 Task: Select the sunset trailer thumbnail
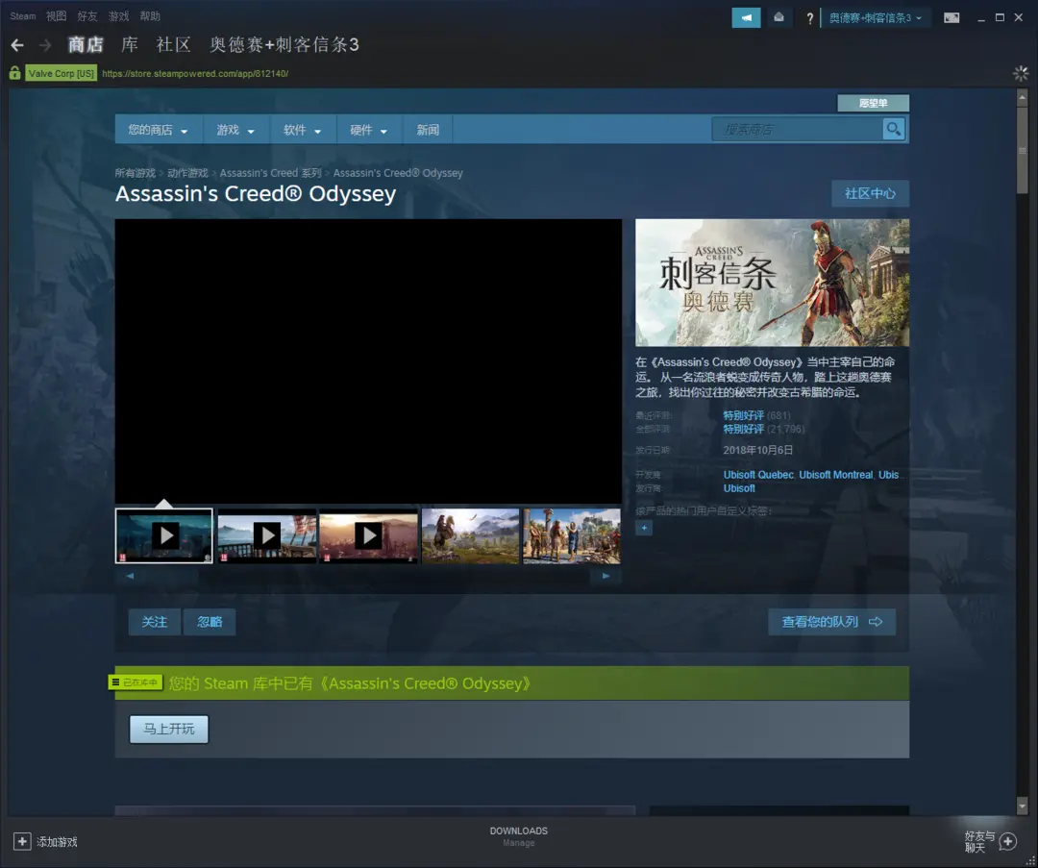pos(369,535)
